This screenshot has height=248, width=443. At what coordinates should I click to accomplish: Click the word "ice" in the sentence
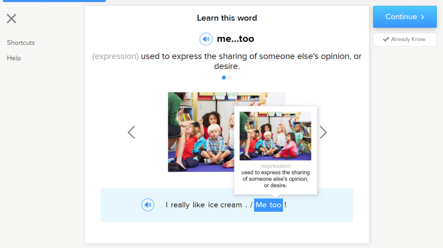213,205
